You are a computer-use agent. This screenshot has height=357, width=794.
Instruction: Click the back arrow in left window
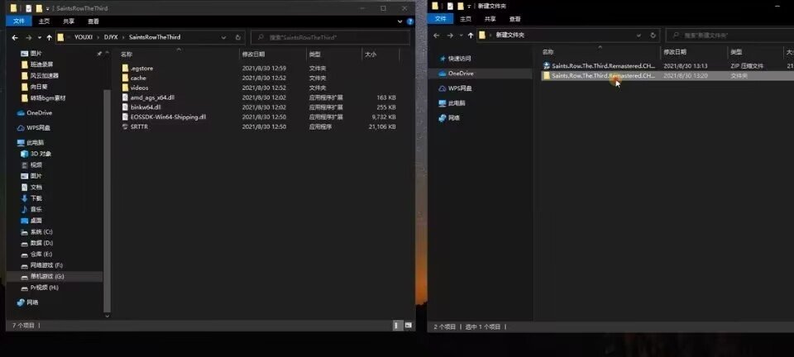point(15,37)
